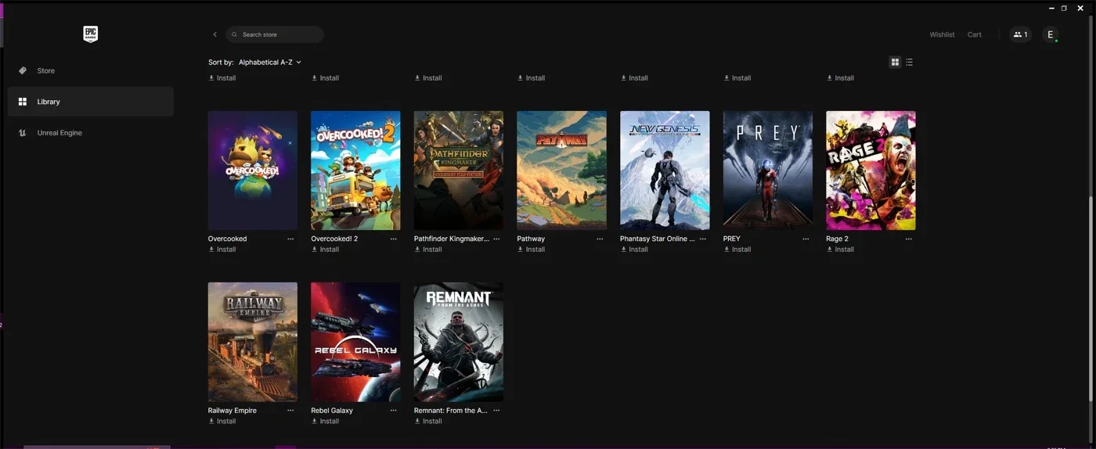
Task: Open Pathway three-dot options menu
Action: point(600,239)
